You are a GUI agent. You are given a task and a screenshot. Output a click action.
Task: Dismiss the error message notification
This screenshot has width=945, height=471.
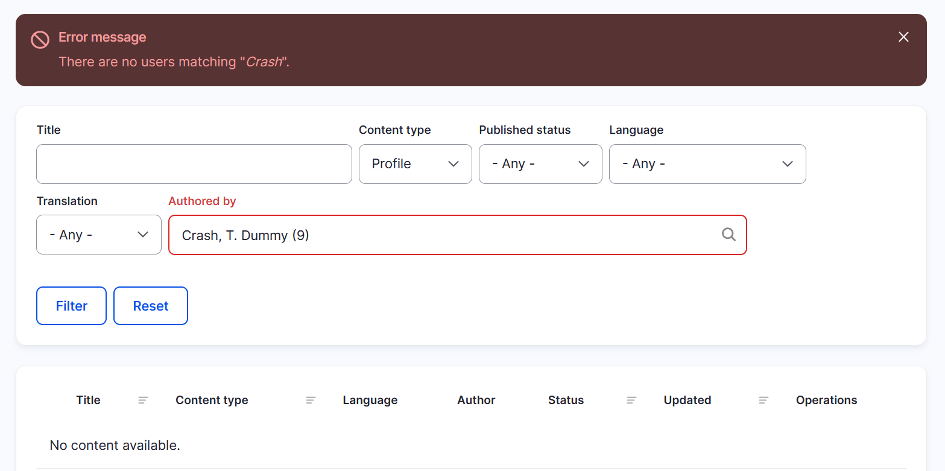[x=903, y=37]
